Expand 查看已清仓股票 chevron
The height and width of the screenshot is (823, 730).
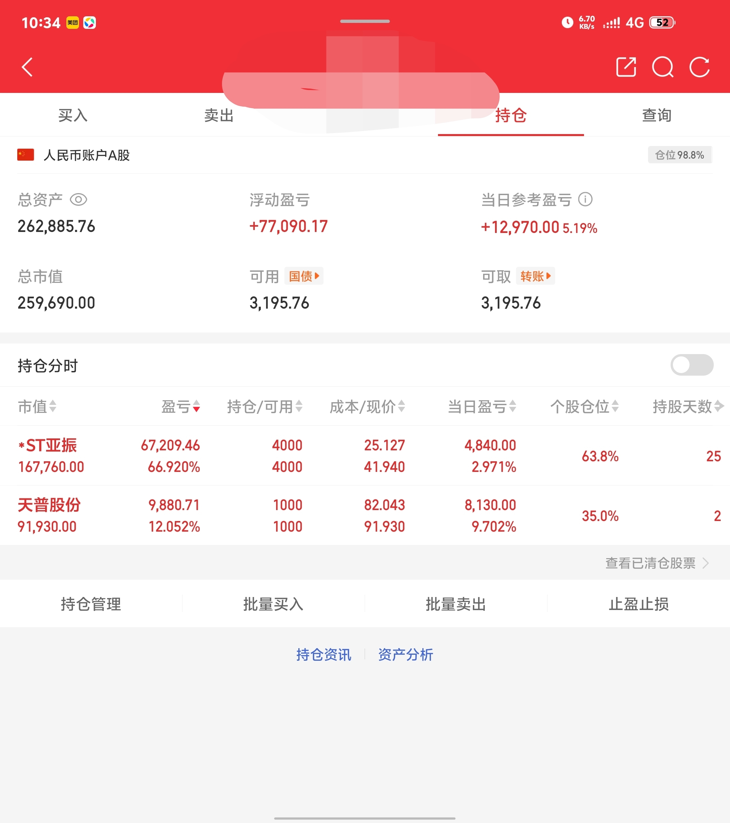(705, 563)
